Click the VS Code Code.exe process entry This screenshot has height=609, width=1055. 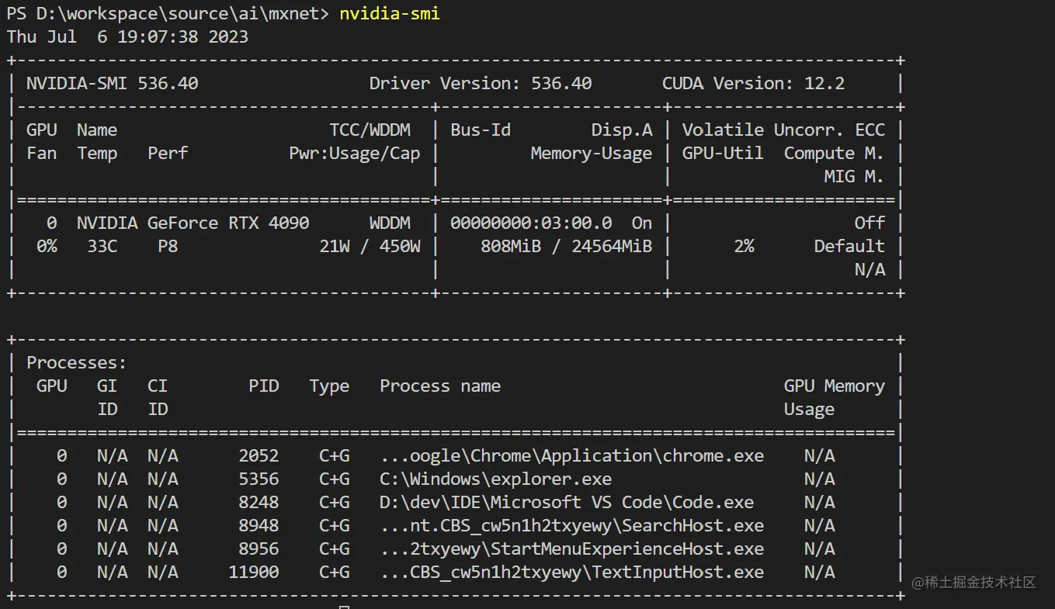click(566, 502)
